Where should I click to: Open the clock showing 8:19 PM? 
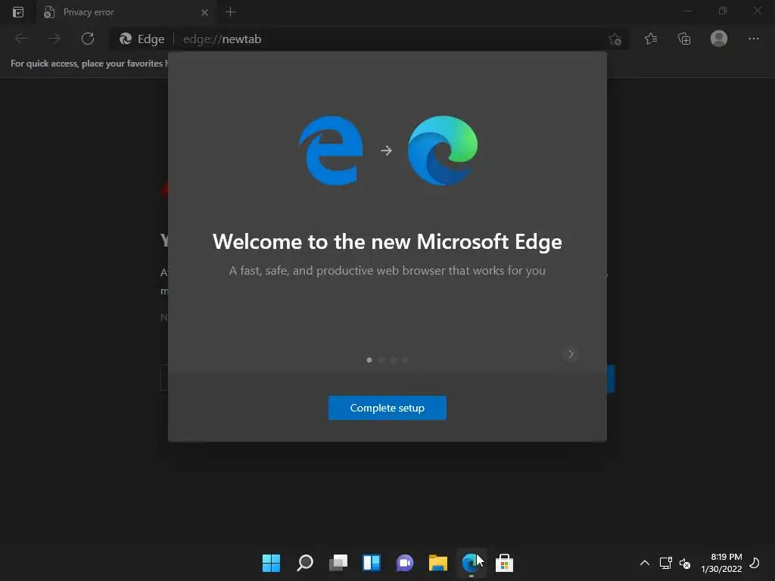[721, 563]
